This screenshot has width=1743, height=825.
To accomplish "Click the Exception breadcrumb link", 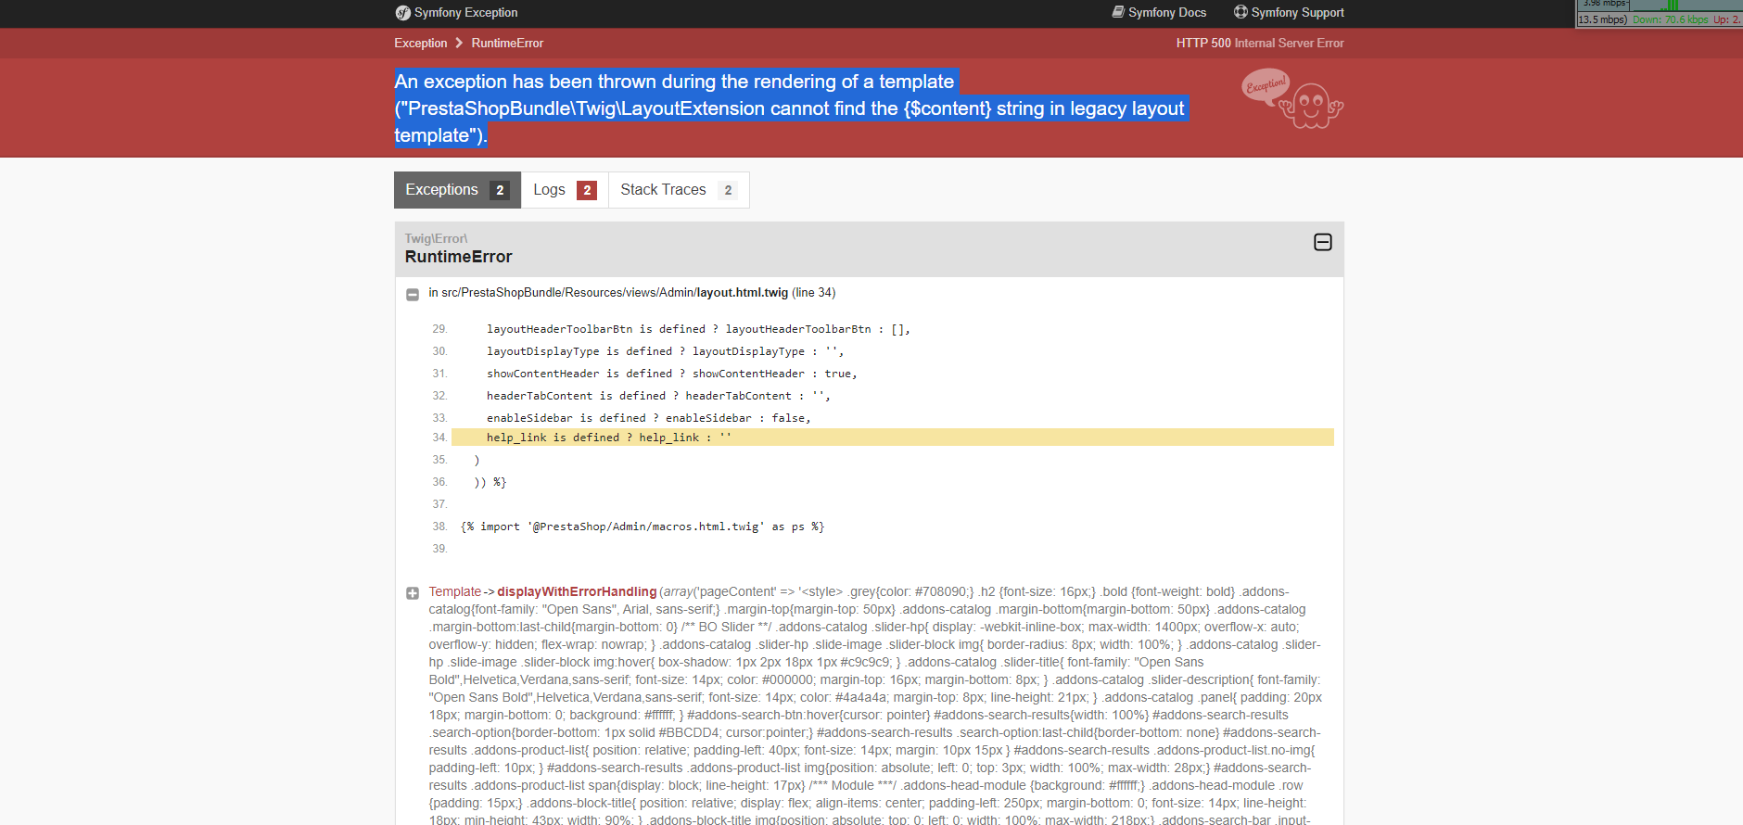I will click(421, 44).
